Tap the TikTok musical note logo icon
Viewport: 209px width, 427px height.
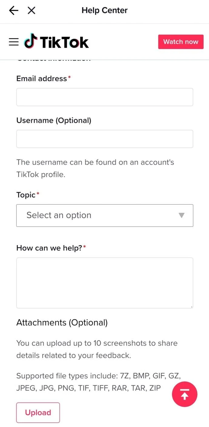[x=31, y=42]
